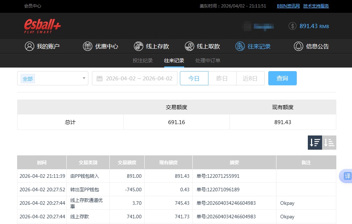This screenshot has height=224, width=352.
Task: Activate the 近8日 filter
Action: click(x=250, y=78)
